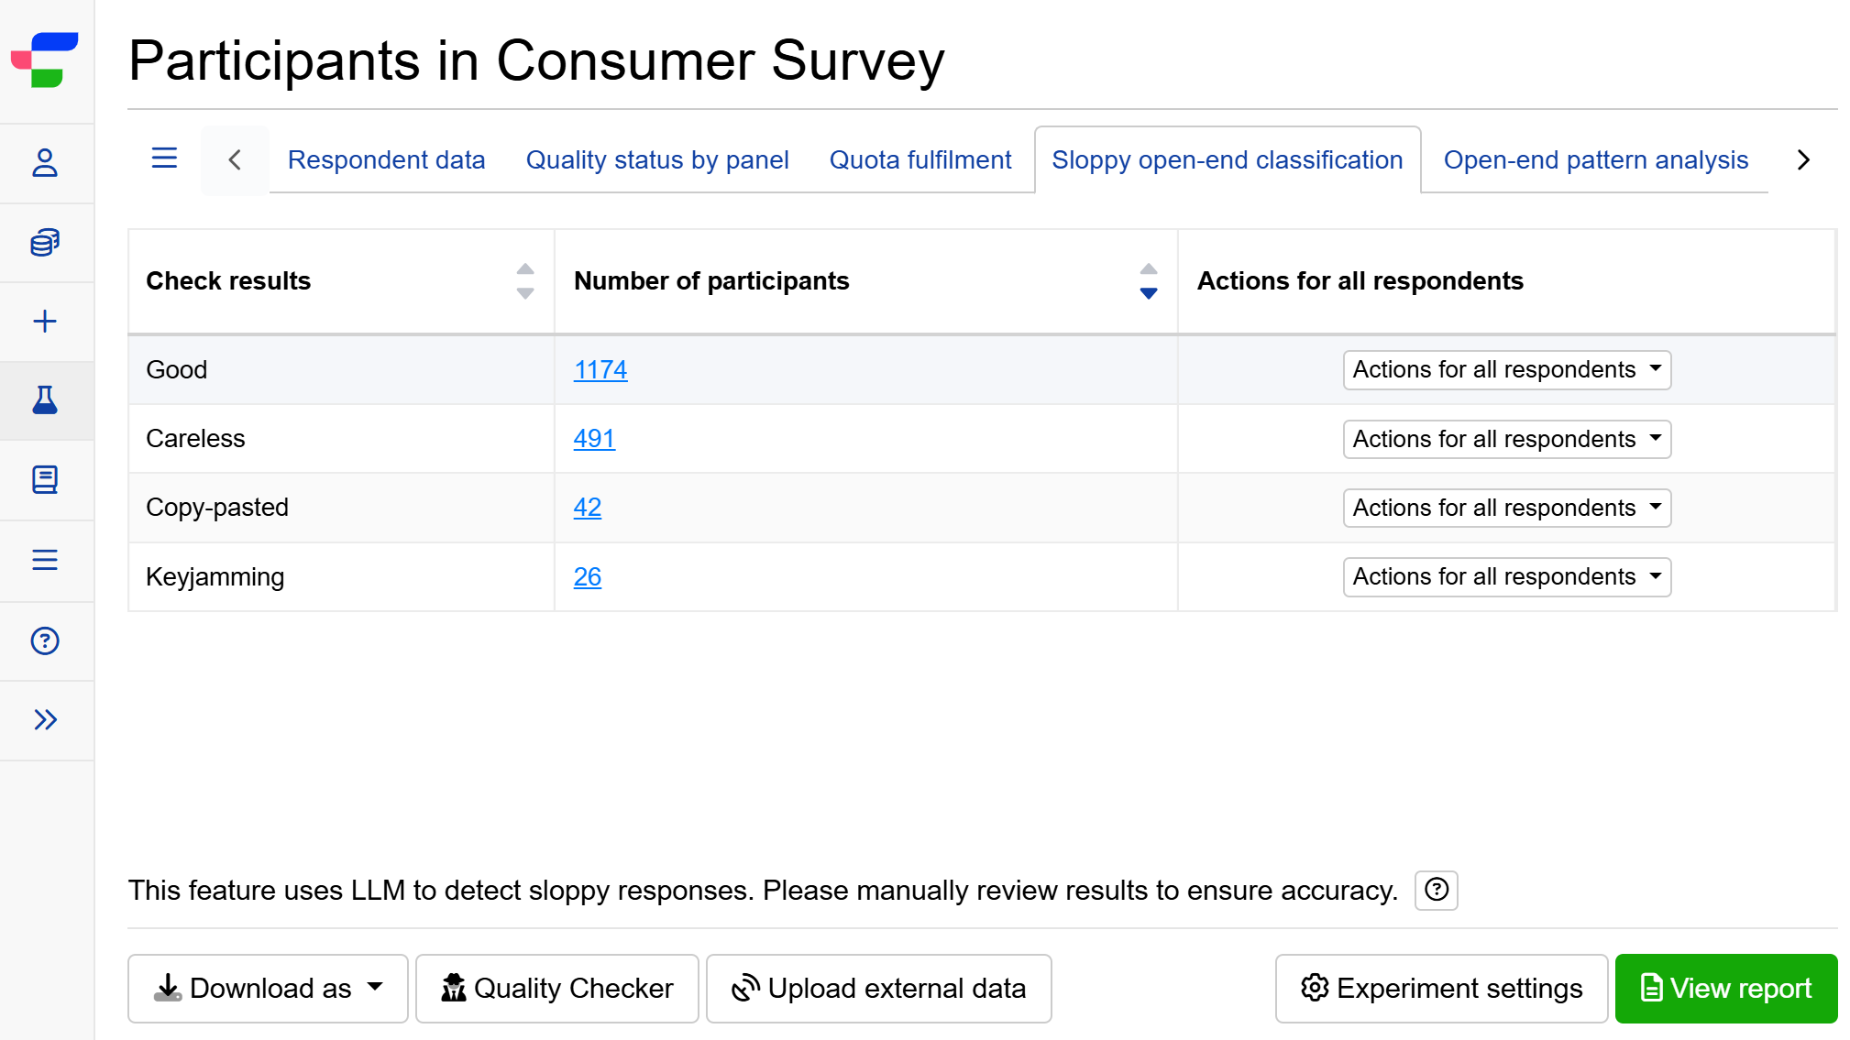
Task: Open the 491 Careless participants link
Action: pyautogui.click(x=594, y=439)
